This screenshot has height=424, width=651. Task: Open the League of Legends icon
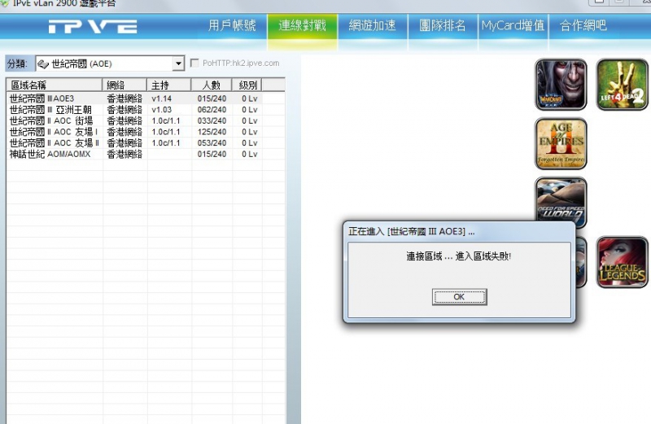tap(622, 262)
